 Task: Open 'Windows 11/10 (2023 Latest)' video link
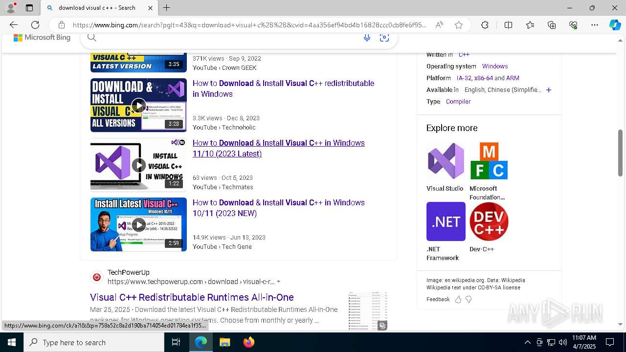tap(278, 148)
